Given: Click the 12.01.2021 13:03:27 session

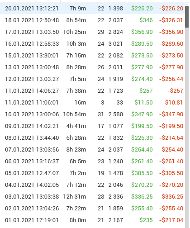Looking at the screenshot, I should [x=92, y=79].
